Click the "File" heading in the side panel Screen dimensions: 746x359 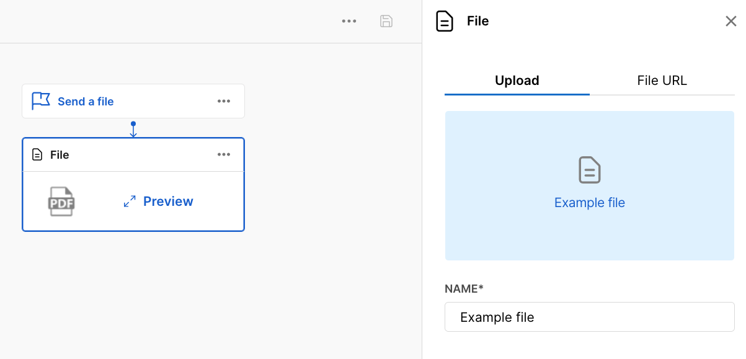(477, 21)
